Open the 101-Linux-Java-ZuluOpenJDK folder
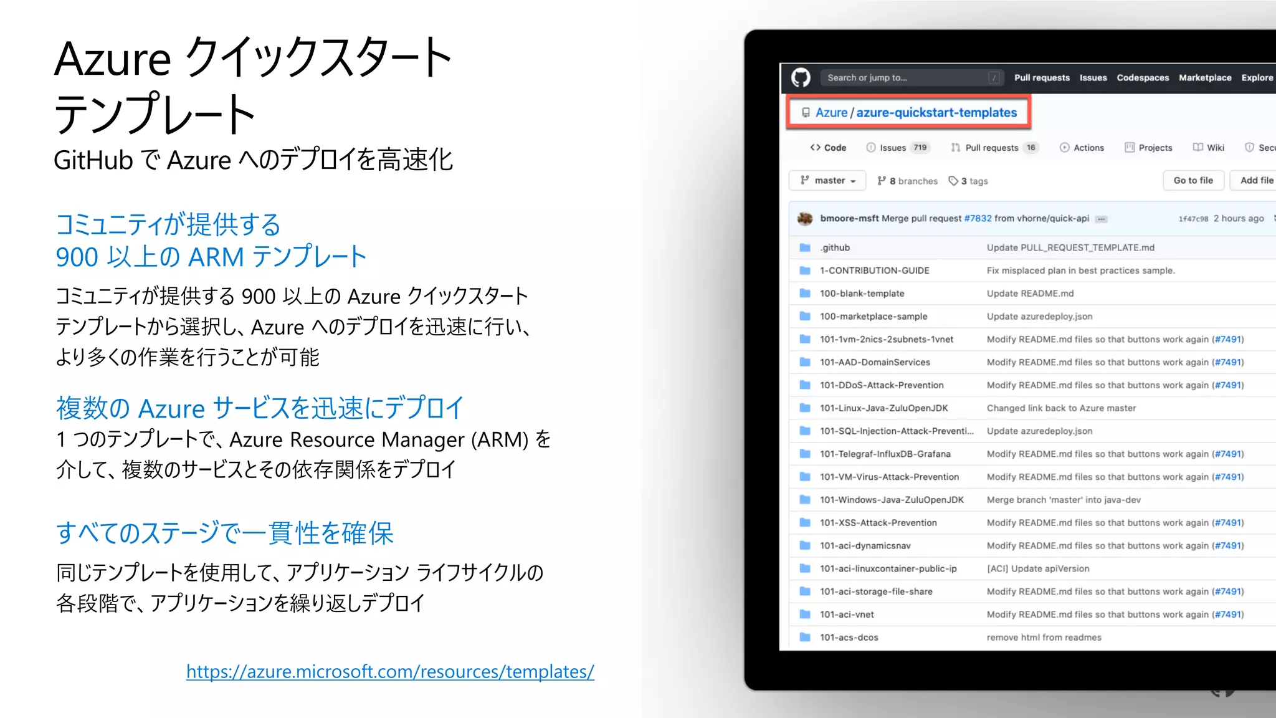This screenshot has width=1276, height=718. [884, 408]
